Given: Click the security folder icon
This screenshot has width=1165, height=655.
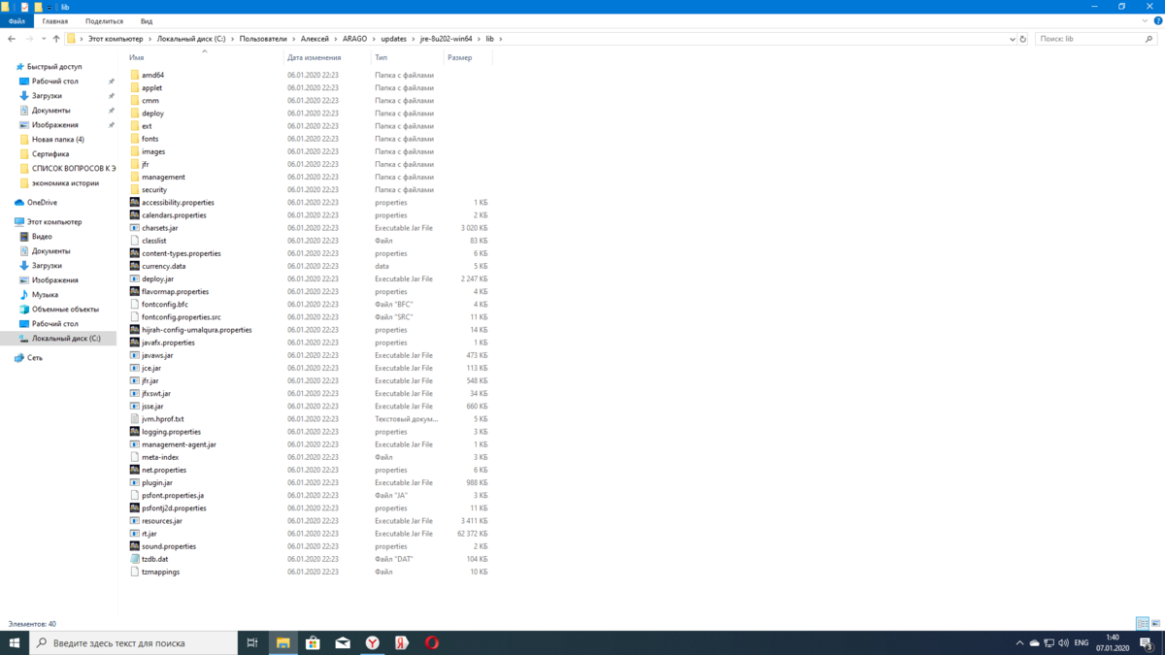Looking at the screenshot, I should (135, 190).
